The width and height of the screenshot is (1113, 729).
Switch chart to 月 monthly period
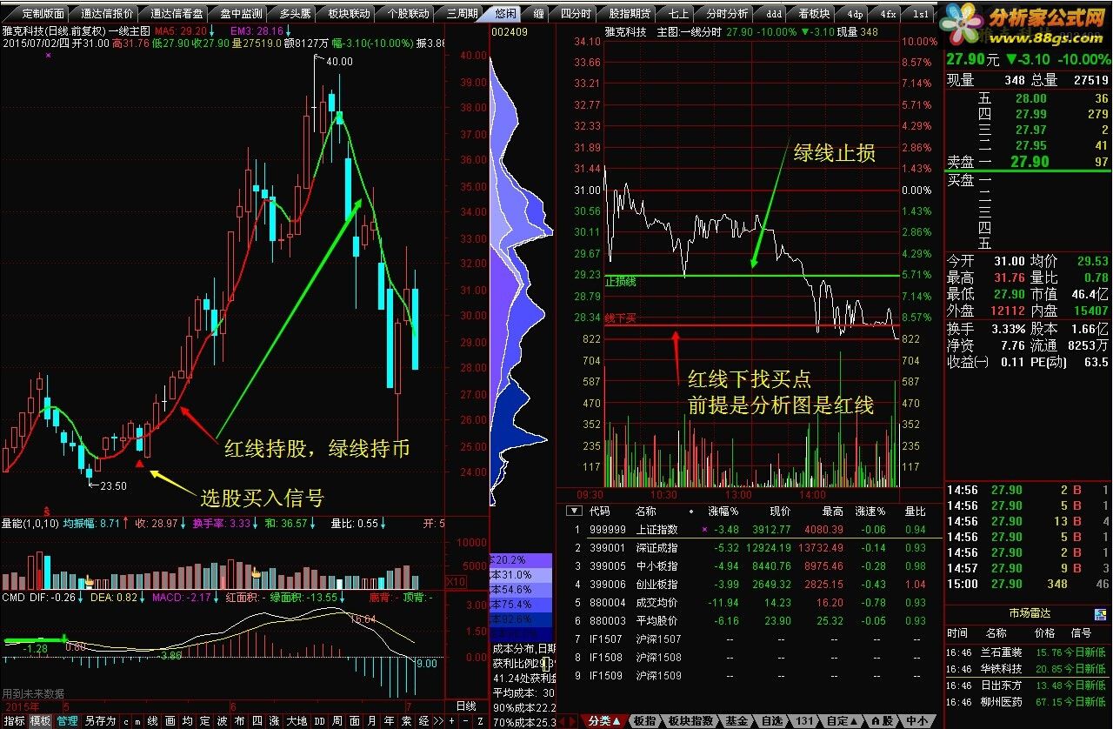[x=371, y=721]
